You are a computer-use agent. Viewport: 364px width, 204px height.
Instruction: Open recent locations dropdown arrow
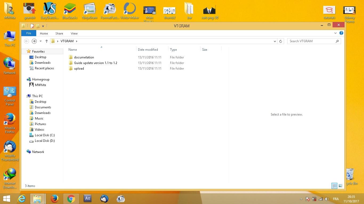pos(41,41)
